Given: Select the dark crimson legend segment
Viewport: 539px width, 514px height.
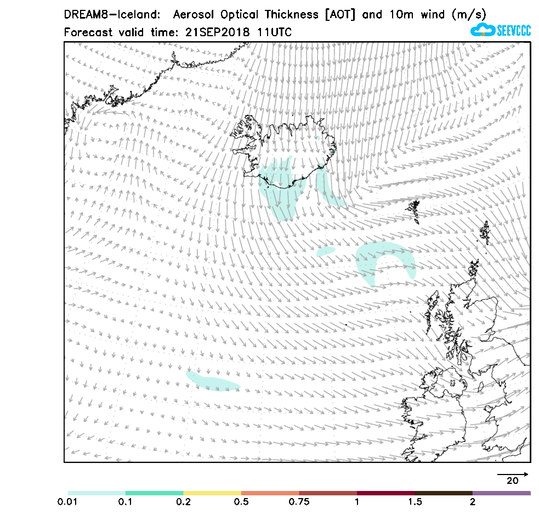Looking at the screenshot, I should (x=385, y=493).
